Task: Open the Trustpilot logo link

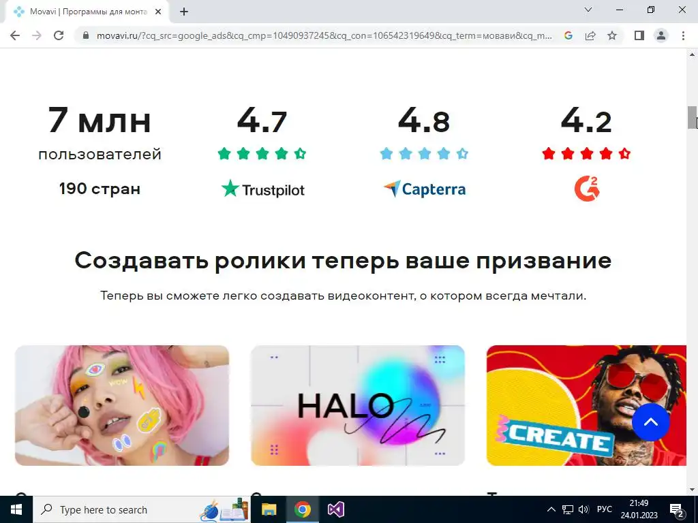Action: (263, 189)
